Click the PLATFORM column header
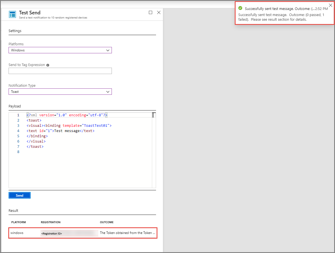335x253 pixels. (x=19, y=222)
